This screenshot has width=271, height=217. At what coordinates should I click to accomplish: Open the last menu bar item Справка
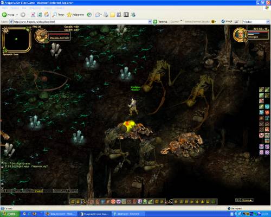[x=60, y=8]
